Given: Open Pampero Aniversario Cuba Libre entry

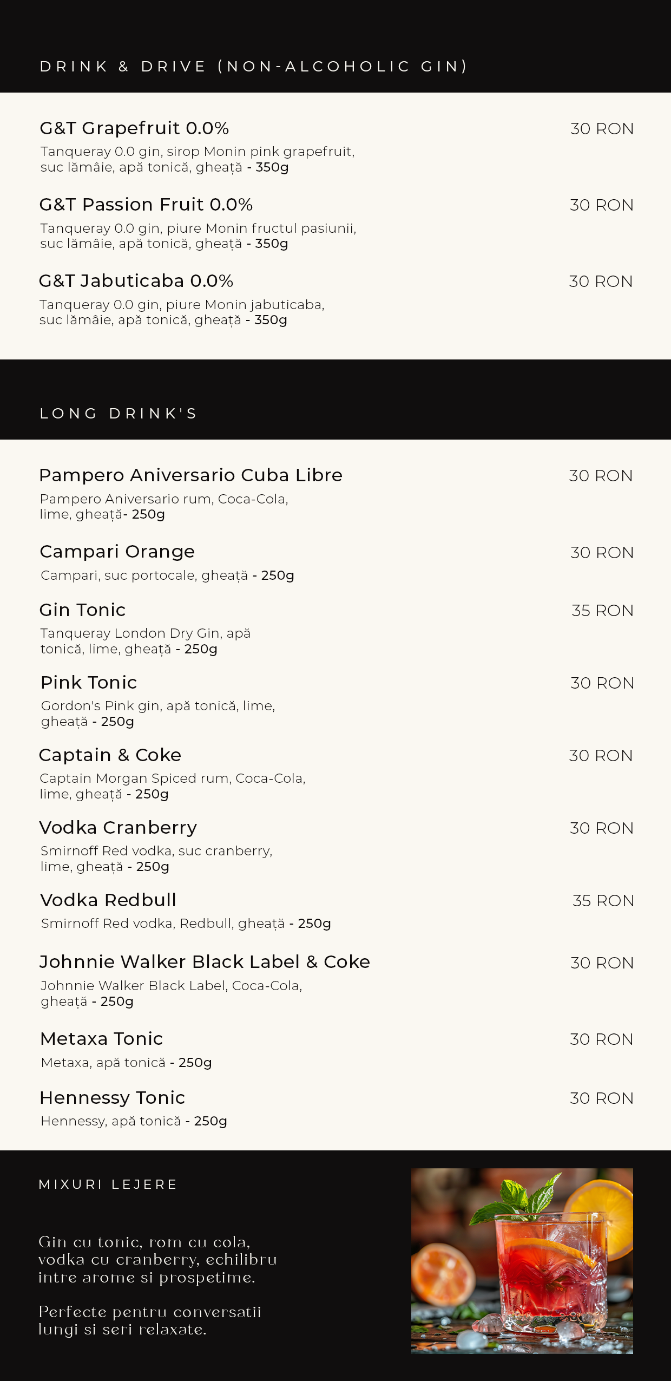Looking at the screenshot, I should (190, 475).
